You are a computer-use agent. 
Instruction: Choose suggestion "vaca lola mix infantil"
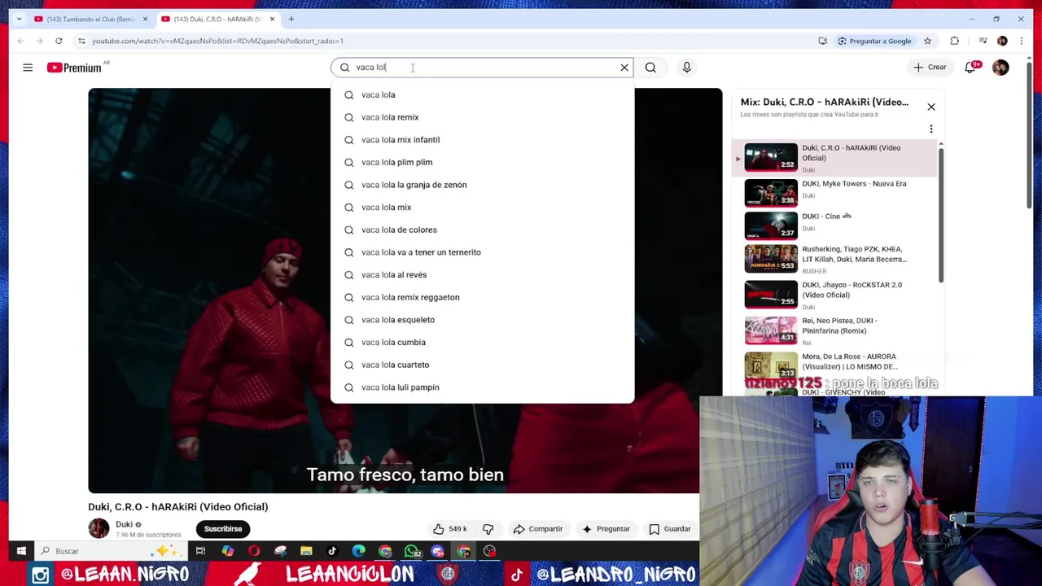coord(482,140)
